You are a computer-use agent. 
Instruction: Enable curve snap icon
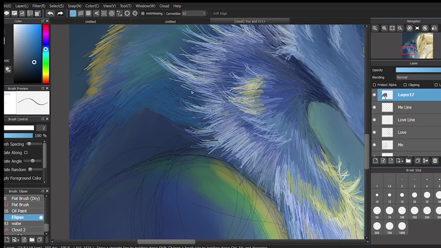119,13
